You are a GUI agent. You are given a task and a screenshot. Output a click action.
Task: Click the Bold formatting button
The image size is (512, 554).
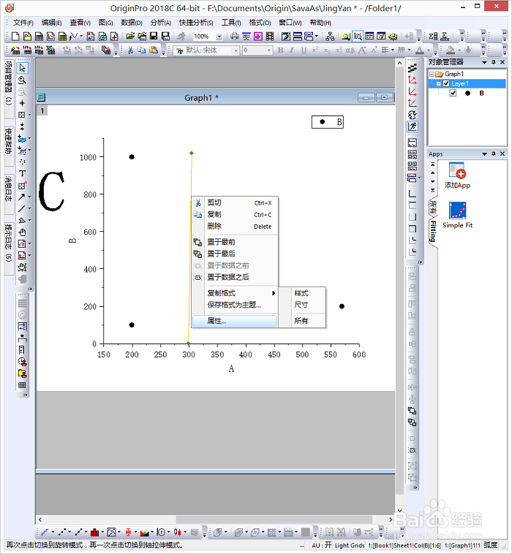pyautogui.click(x=280, y=50)
